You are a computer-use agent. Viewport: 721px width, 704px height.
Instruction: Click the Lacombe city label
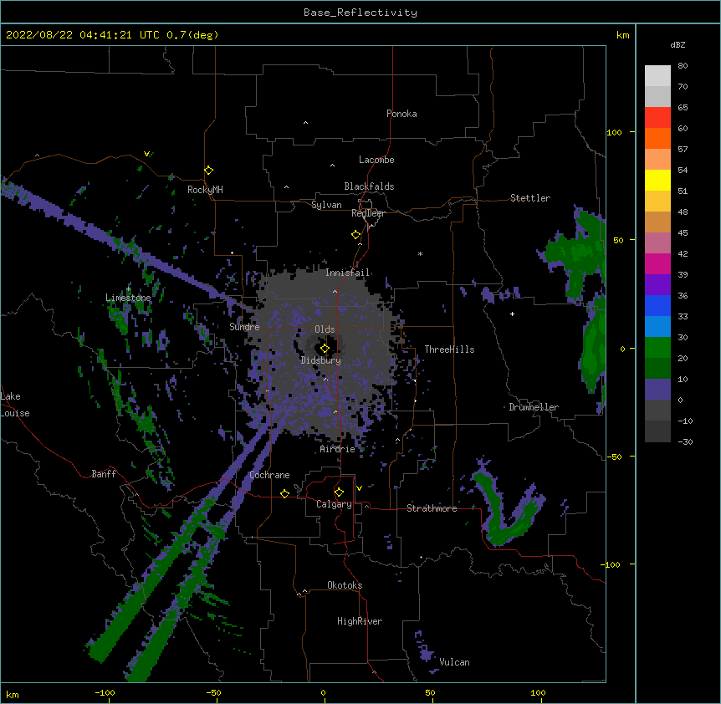(376, 160)
